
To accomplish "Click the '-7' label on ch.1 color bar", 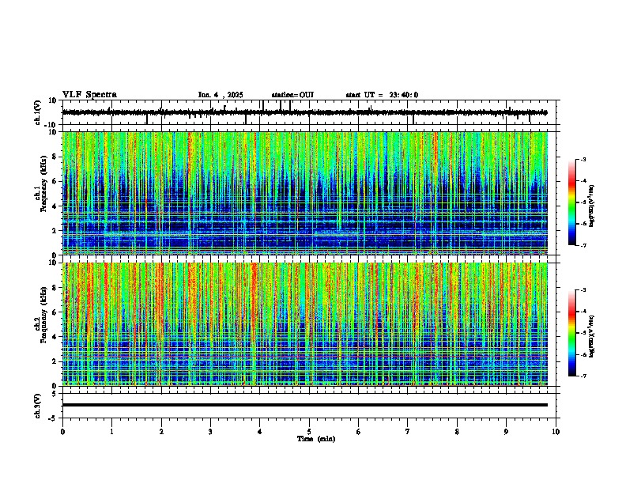I will pyautogui.click(x=583, y=245).
